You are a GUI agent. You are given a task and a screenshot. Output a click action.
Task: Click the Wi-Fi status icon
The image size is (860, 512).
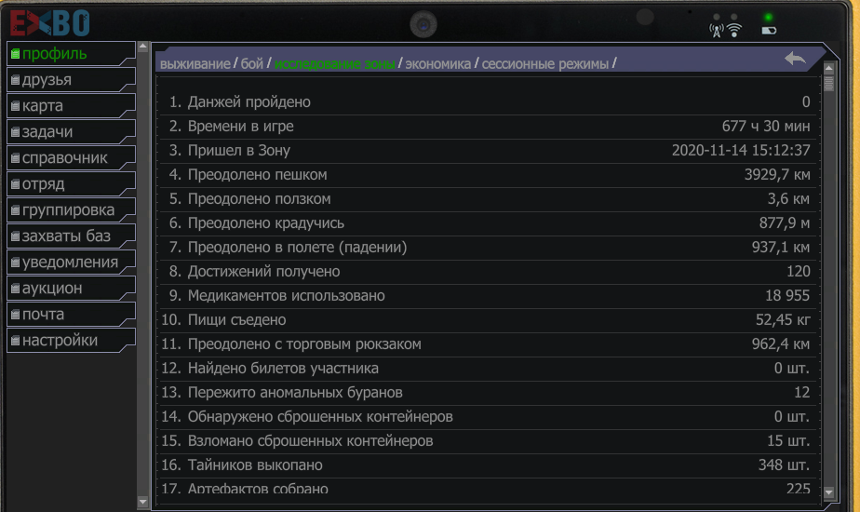pyautogui.click(x=733, y=30)
